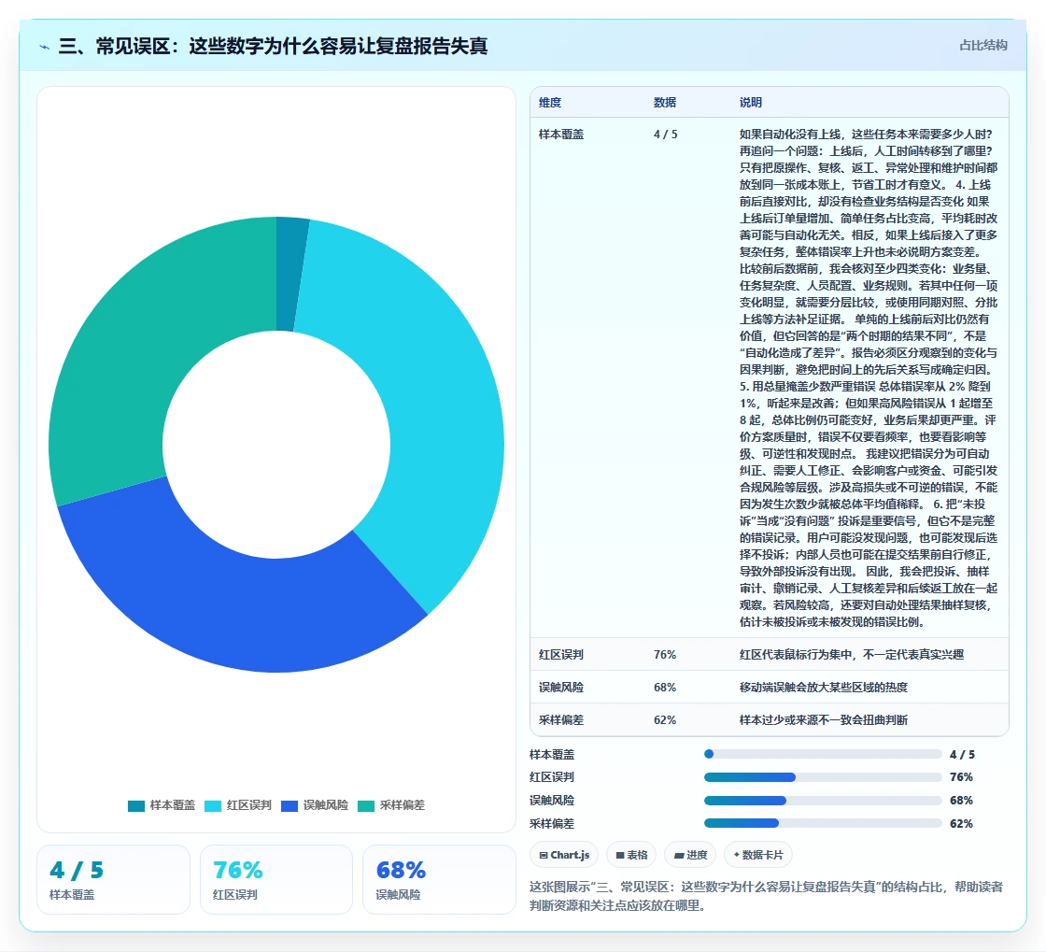Click the 误触风险 progress bar
This screenshot has width=1046, height=952.
(x=823, y=801)
